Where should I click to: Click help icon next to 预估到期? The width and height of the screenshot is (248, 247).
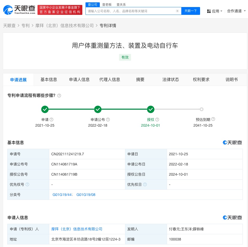[x=213, y=119]
